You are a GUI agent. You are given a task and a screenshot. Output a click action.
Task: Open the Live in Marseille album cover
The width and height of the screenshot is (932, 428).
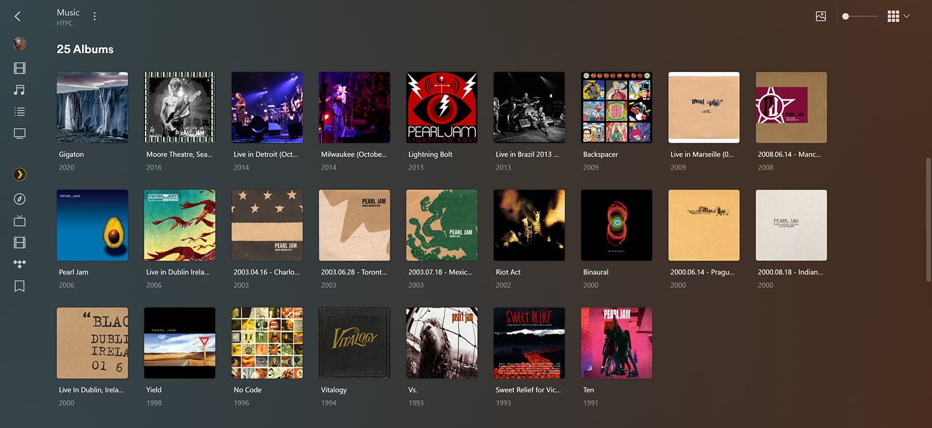click(704, 108)
